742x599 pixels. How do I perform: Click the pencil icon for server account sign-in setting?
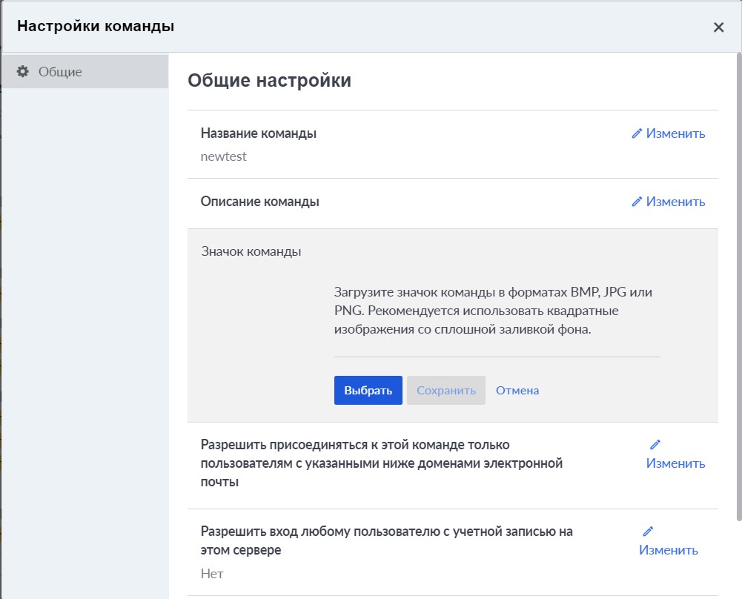648,531
